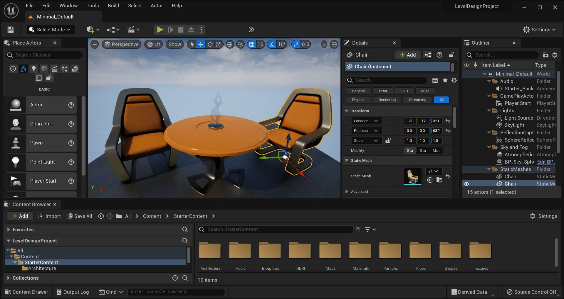Collapse the Transform section in Details
This screenshot has width=564, height=299.
(347, 111)
